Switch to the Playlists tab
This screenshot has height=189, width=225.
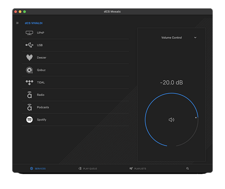point(138,169)
